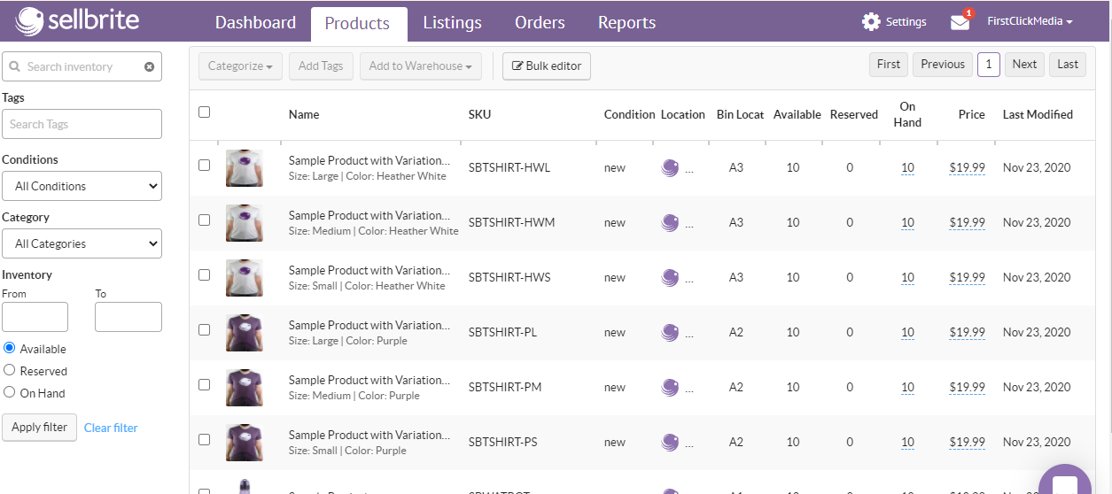This screenshot has height=494, width=1112.
Task: Open the messages envelope icon
Action: click(960, 22)
